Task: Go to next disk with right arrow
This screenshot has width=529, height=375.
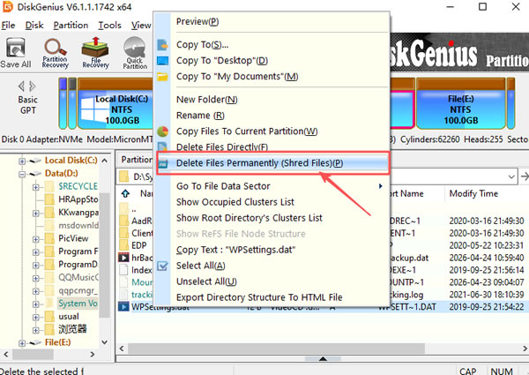Action: [x=34, y=86]
